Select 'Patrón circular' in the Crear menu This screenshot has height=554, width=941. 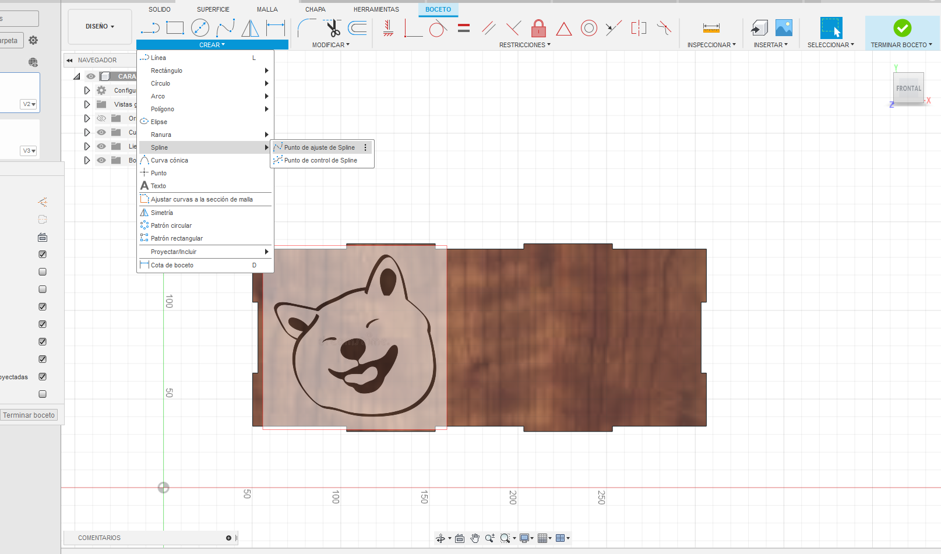click(205, 225)
